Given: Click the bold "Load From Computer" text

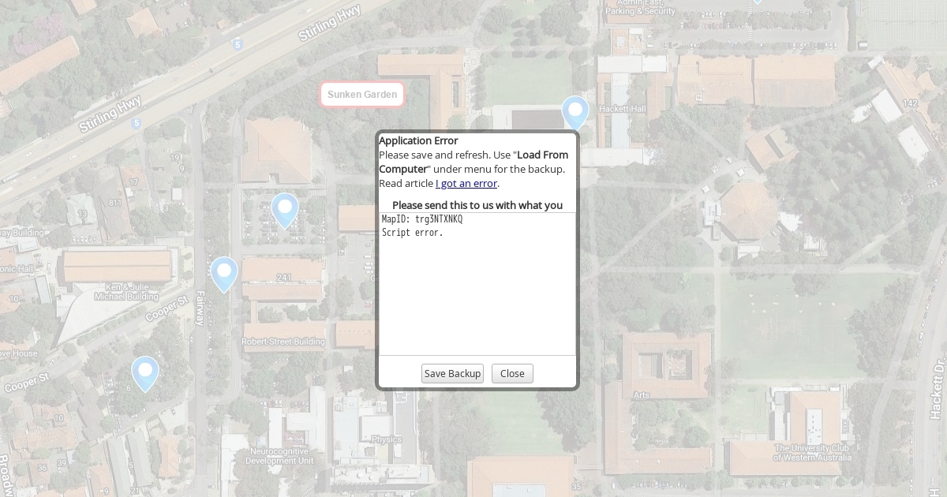Looking at the screenshot, I should (473, 162).
